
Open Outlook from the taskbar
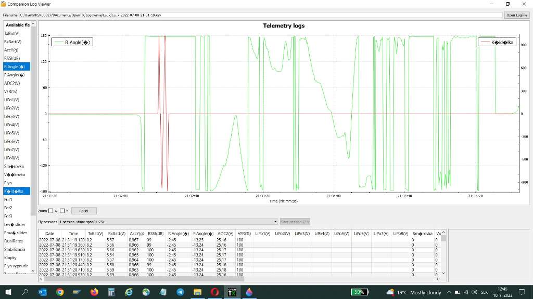pos(43,292)
